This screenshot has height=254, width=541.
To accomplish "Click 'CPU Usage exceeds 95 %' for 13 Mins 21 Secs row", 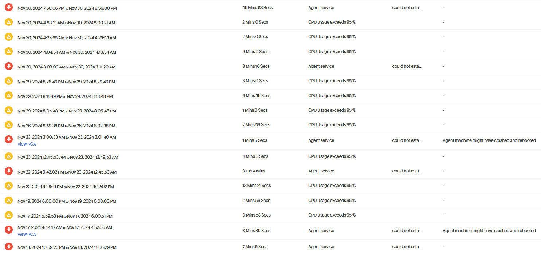I will (x=332, y=186).
